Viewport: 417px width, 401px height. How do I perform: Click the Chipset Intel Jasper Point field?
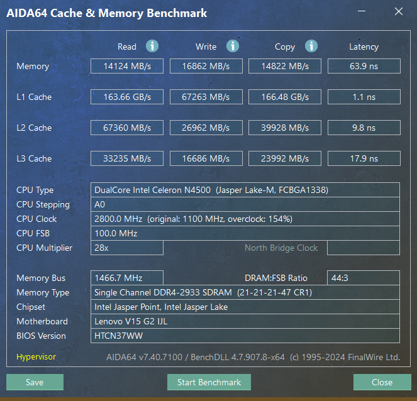point(245,307)
